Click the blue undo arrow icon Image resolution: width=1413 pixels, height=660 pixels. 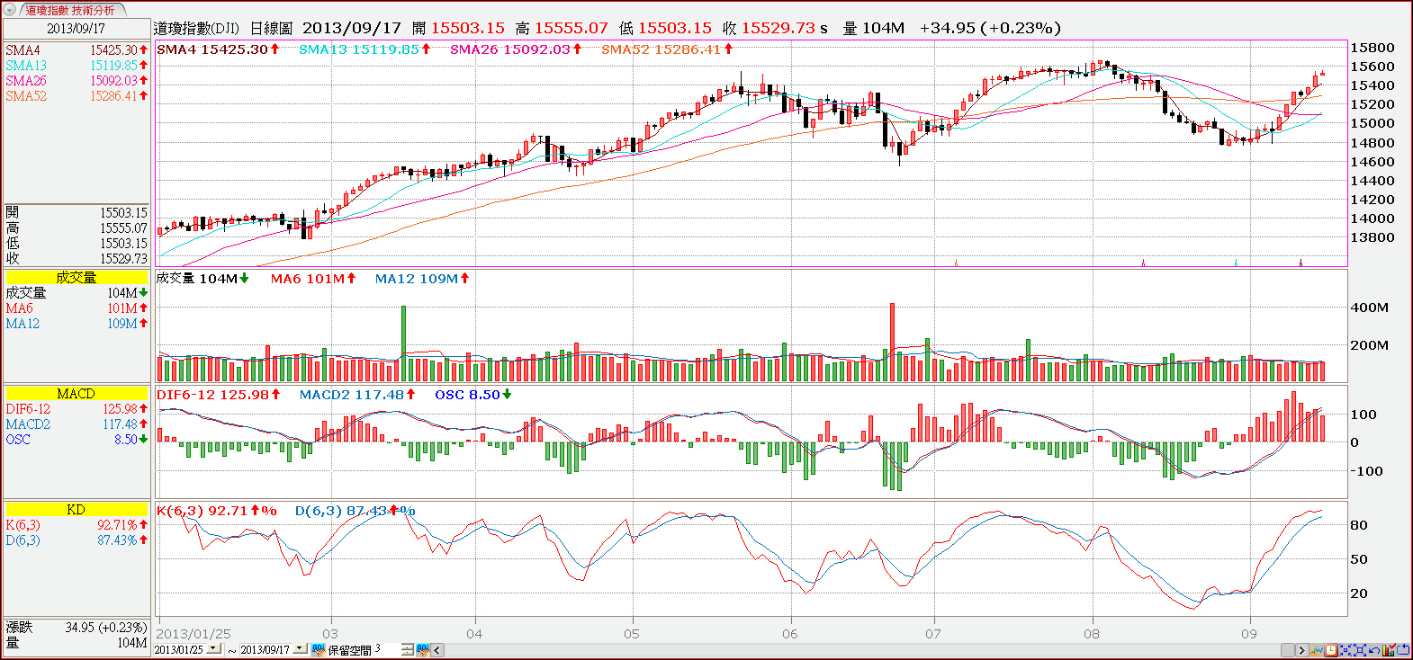1374,650
